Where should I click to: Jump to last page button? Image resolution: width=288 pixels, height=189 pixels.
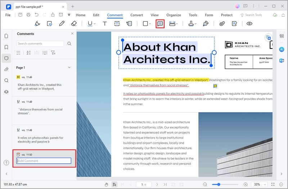tap(165, 184)
